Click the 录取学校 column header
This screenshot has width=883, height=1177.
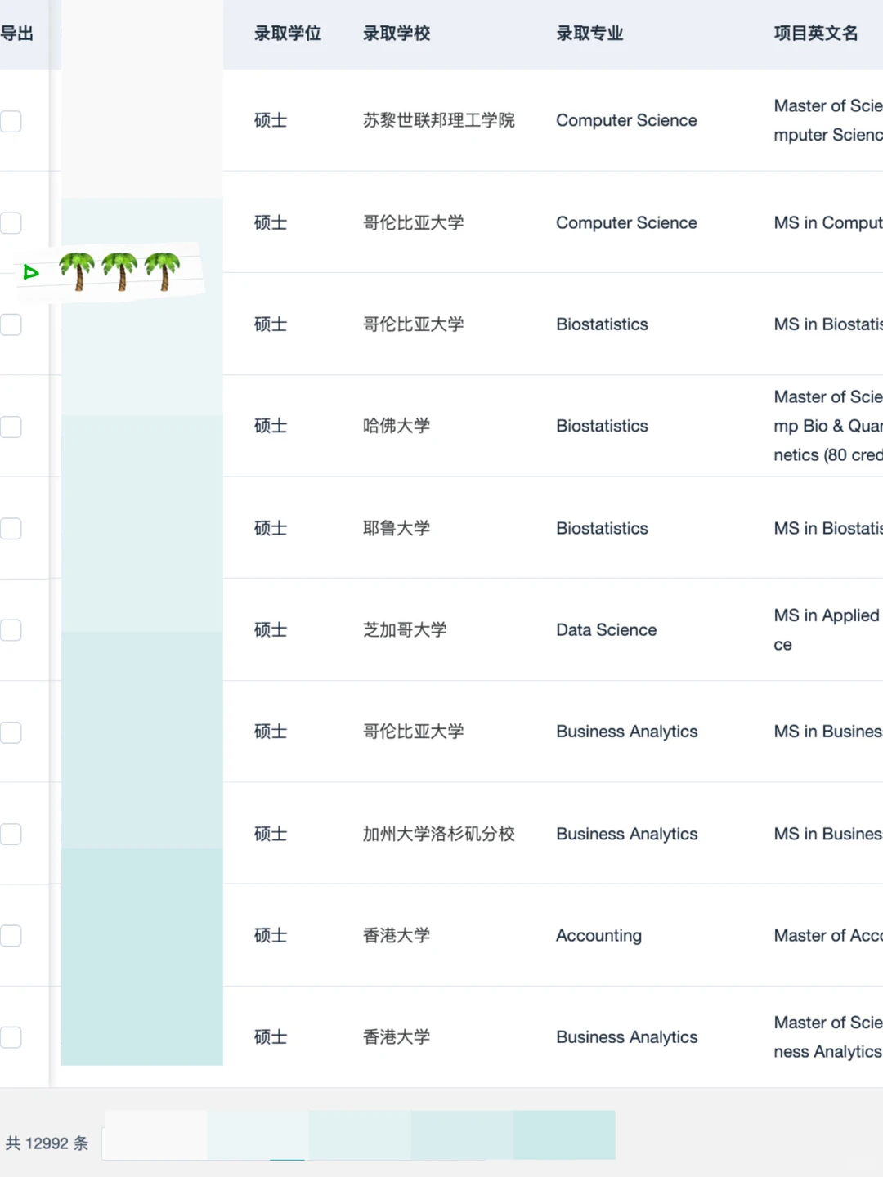coord(397,34)
